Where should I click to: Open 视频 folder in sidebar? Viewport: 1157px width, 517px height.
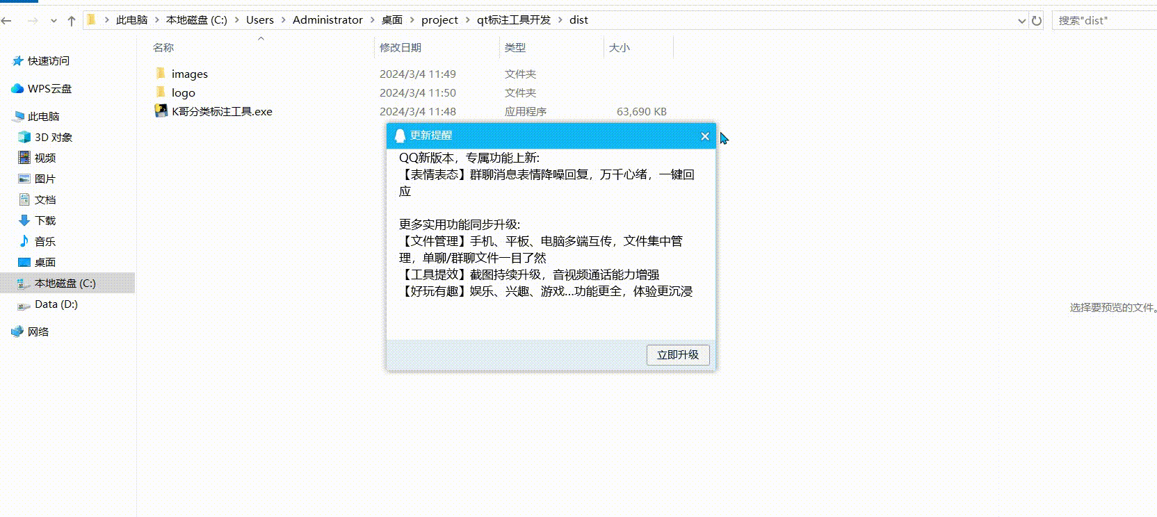[x=45, y=158]
